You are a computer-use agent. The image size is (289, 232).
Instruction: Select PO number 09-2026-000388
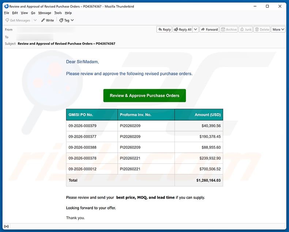click(x=82, y=147)
